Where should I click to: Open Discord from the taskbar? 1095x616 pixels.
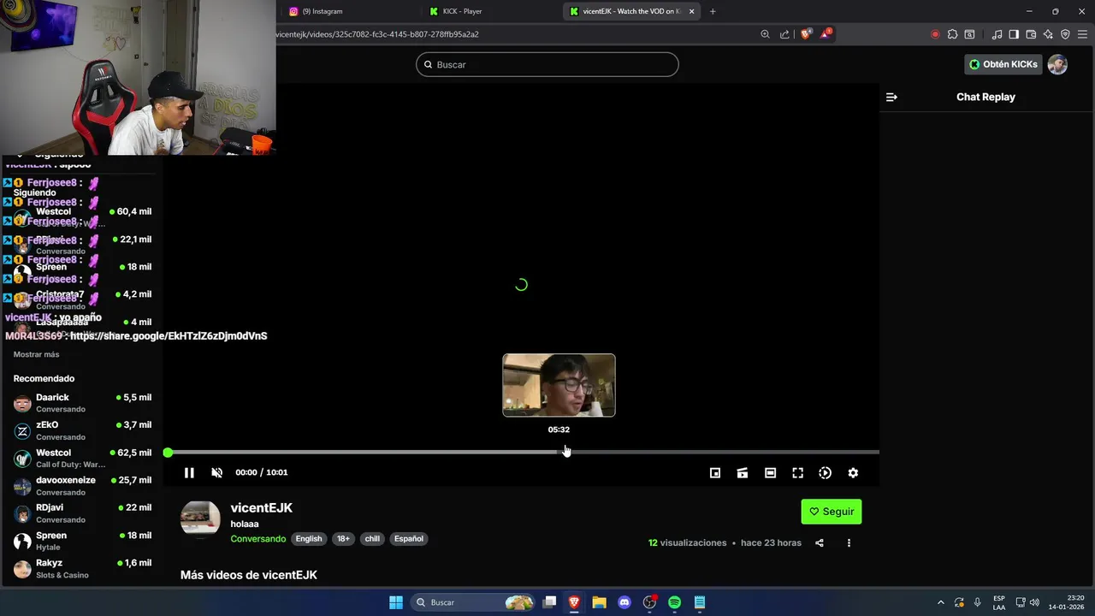click(x=624, y=602)
